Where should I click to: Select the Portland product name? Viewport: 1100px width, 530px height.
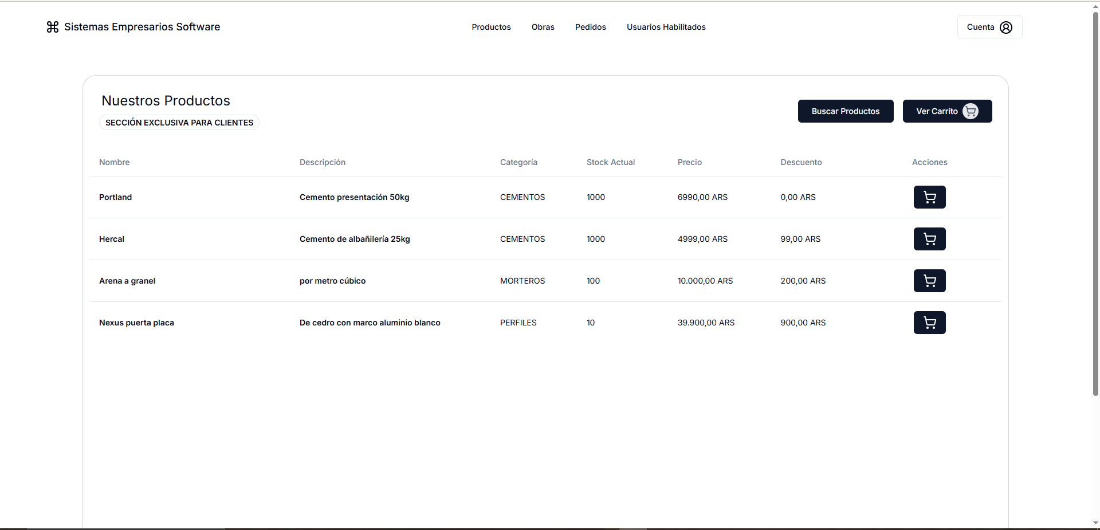tap(115, 197)
